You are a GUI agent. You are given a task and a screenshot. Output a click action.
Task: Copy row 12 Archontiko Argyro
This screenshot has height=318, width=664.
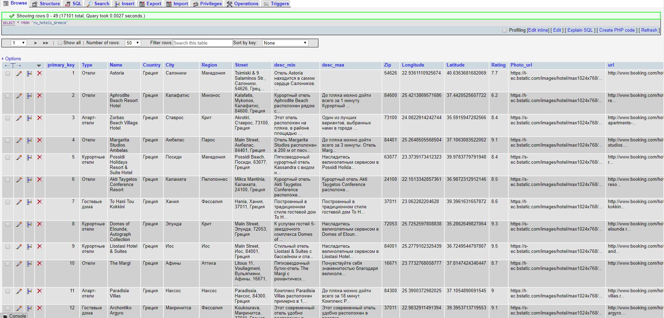(29, 308)
